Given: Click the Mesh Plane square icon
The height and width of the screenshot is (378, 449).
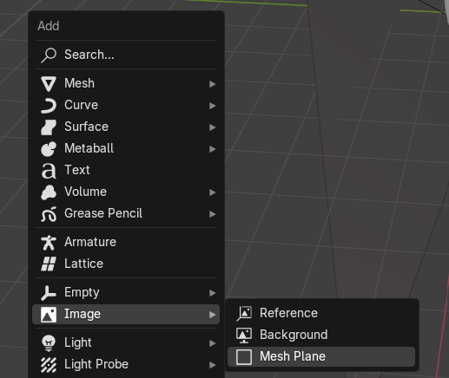Looking at the screenshot, I should click(244, 356).
